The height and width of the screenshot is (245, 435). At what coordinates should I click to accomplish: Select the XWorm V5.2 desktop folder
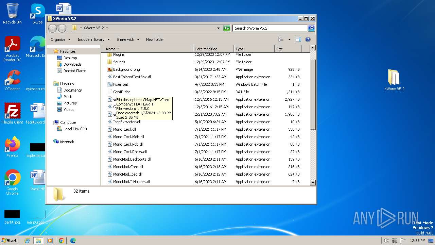pos(394,80)
